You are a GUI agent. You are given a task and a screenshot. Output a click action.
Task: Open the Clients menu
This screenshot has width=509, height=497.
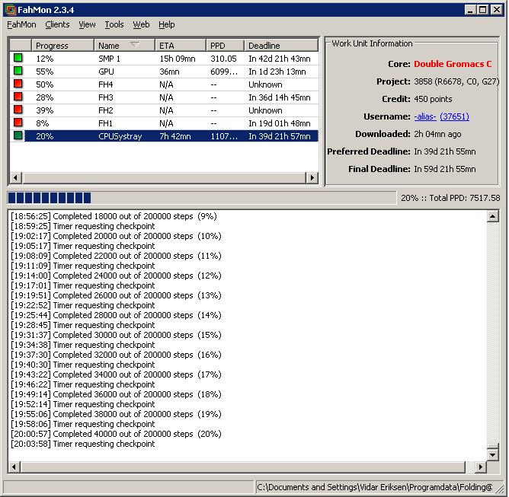[57, 24]
